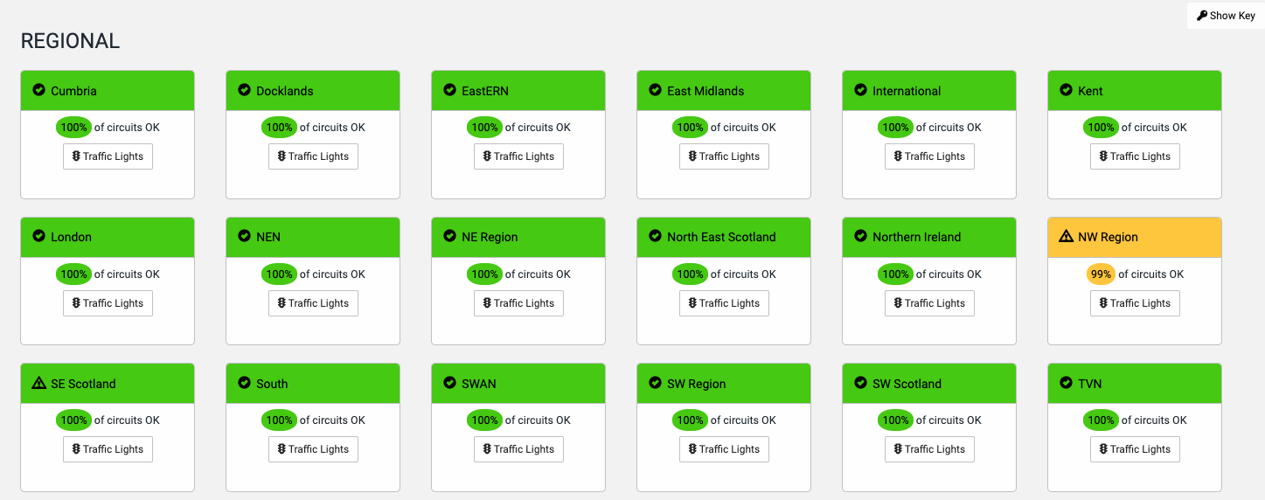Open Traffic Lights for SW Scotland
1265x500 pixels.
pyautogui.click(x=929, y=449)
